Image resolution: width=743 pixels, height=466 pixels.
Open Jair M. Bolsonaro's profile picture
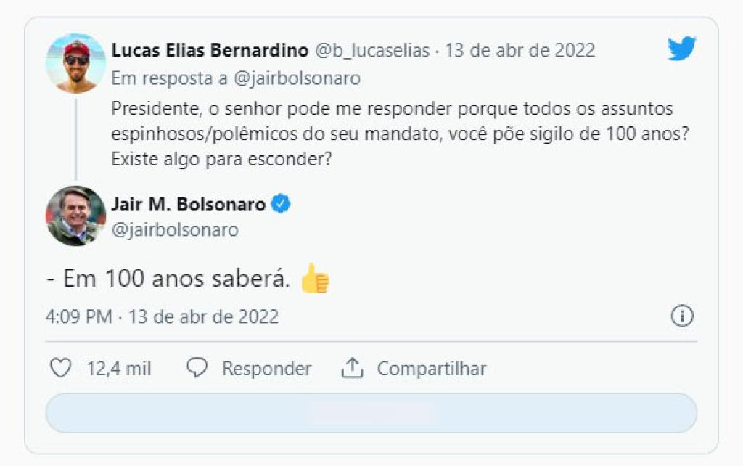click(75, 216)
